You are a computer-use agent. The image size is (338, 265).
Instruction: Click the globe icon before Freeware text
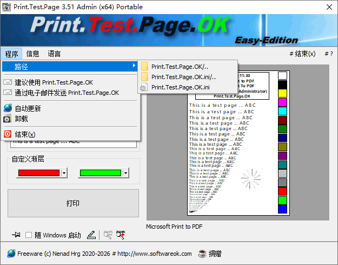11,254
